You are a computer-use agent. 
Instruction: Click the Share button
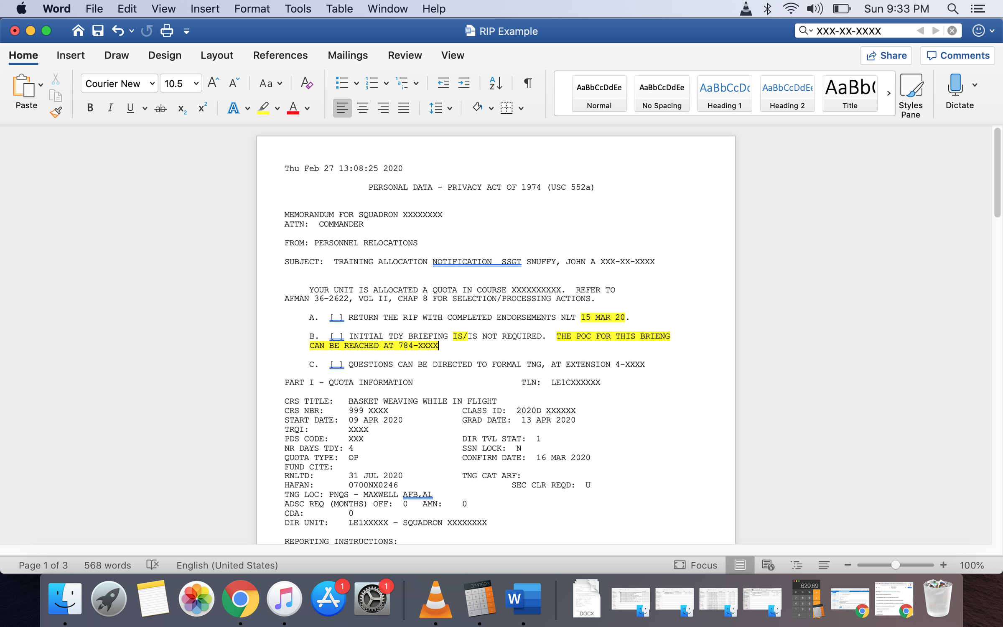(x=886, y=56)
